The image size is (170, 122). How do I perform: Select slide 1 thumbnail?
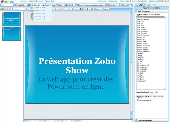click(x=11, y=19)
